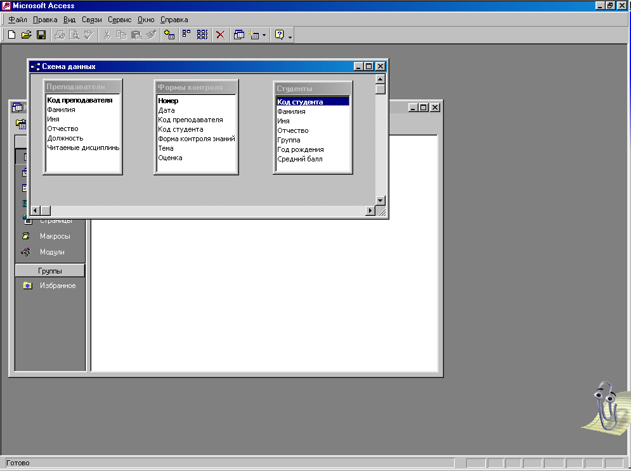The height and width of the screenshot is (471, 631).
Task: Click the New database toolbar icon
Action: click(x=11, y=35)
